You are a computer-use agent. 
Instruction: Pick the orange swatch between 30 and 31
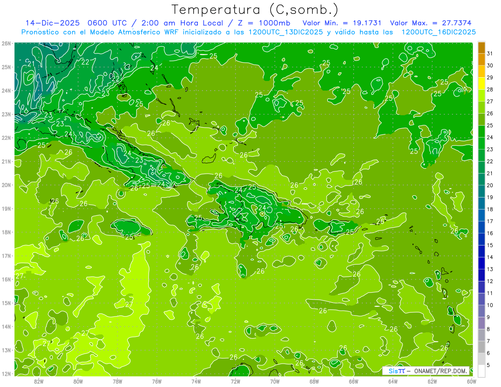pyautogui.click(x=481, y=60)
